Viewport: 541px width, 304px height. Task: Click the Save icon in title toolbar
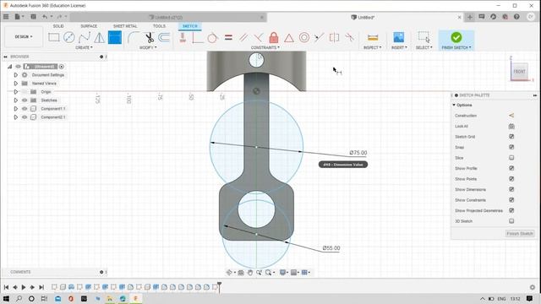(x=34, y=17)
